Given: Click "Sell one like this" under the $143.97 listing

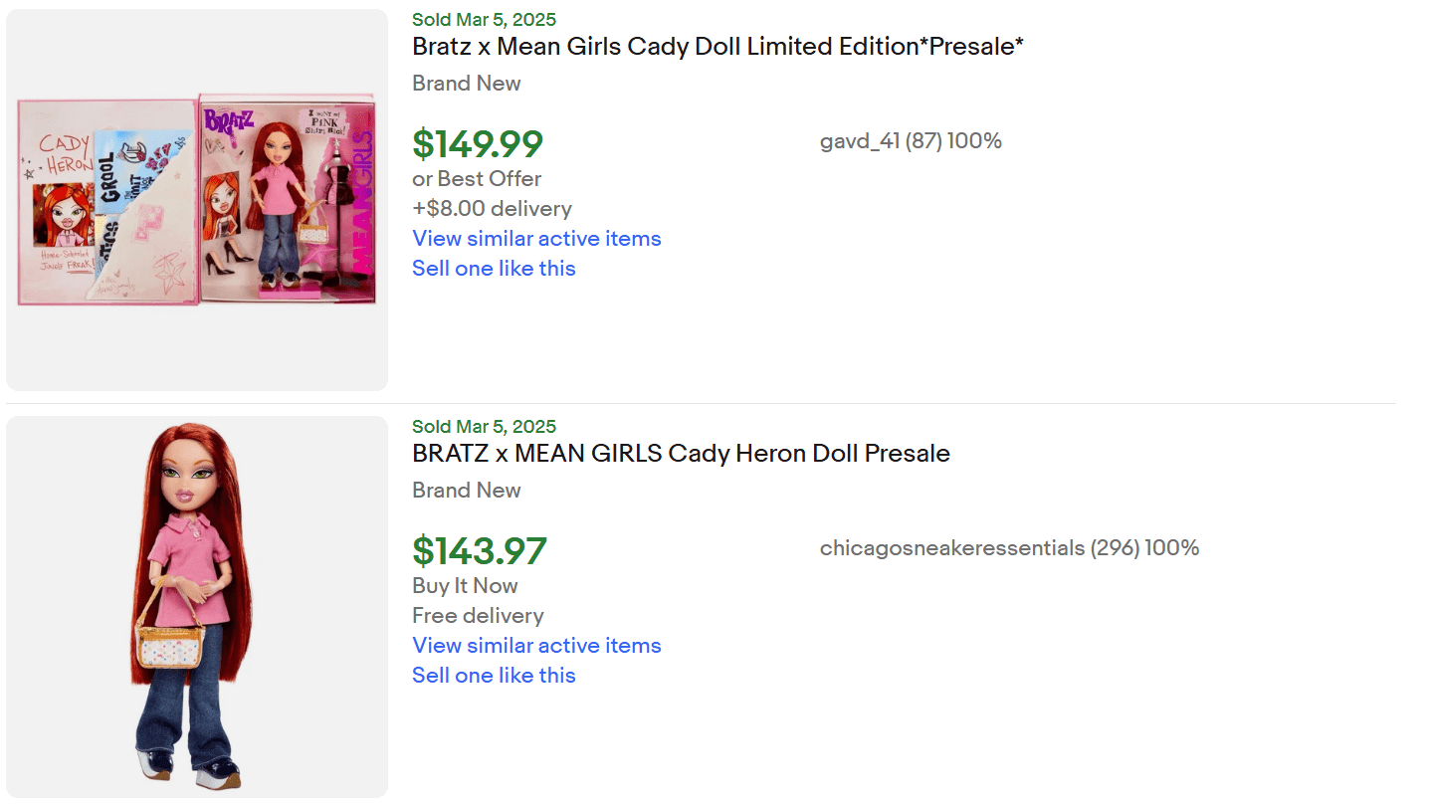Looking at the screenshot, I should tap(494, 676).
